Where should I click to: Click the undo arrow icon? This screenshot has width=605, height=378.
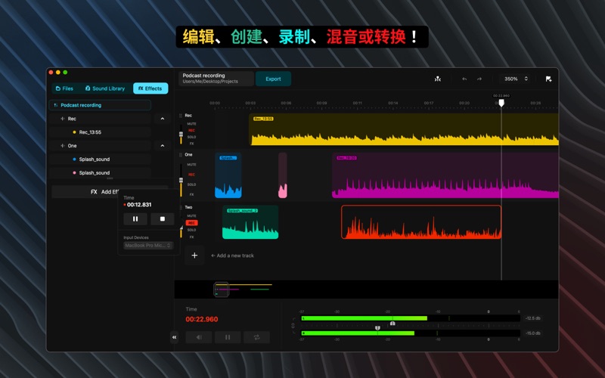464,79
